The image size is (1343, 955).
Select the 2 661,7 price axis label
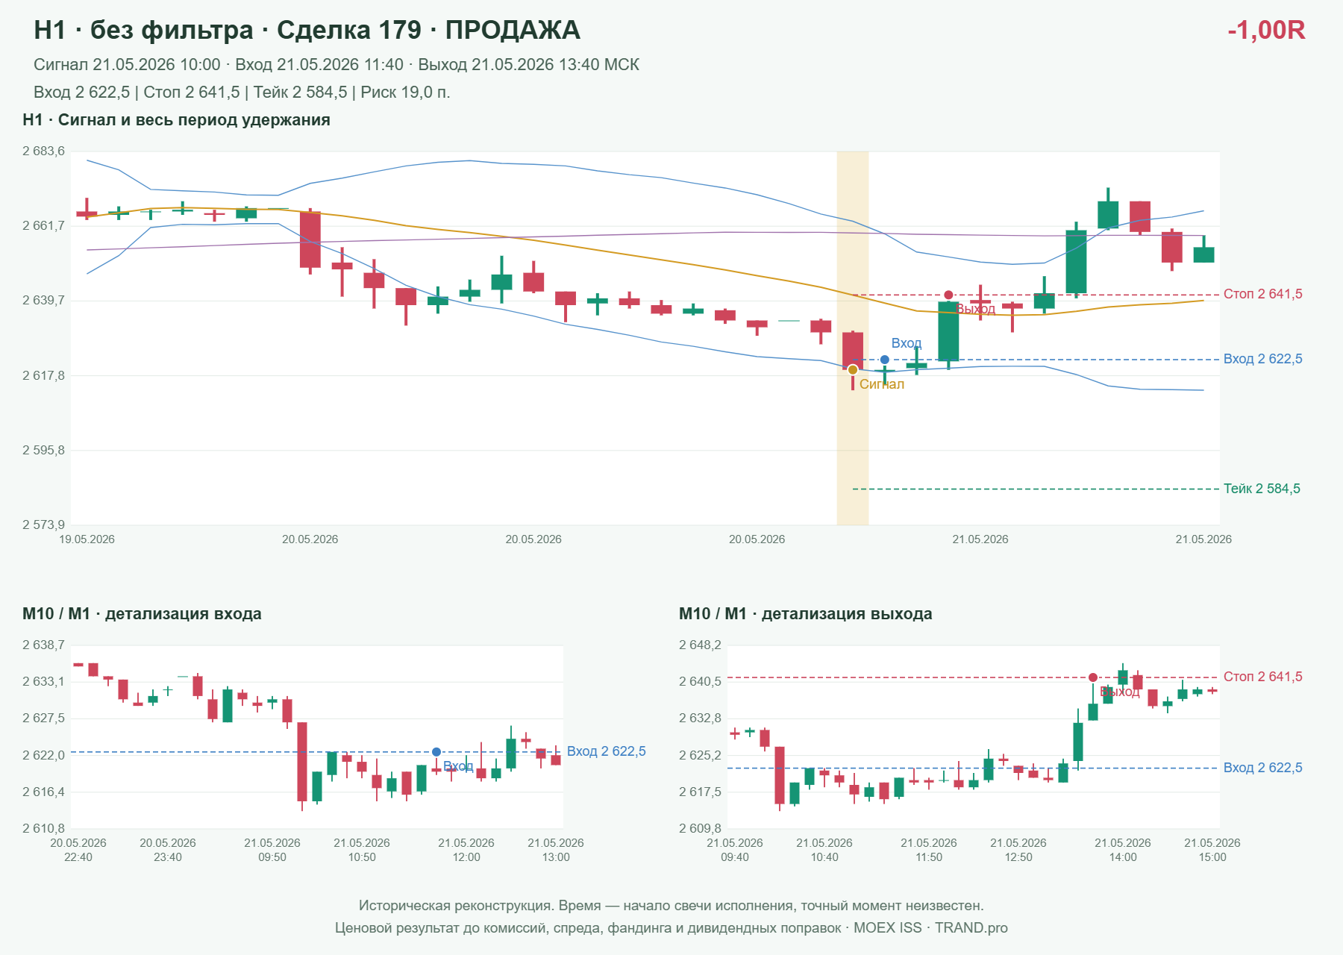point(44,225)
